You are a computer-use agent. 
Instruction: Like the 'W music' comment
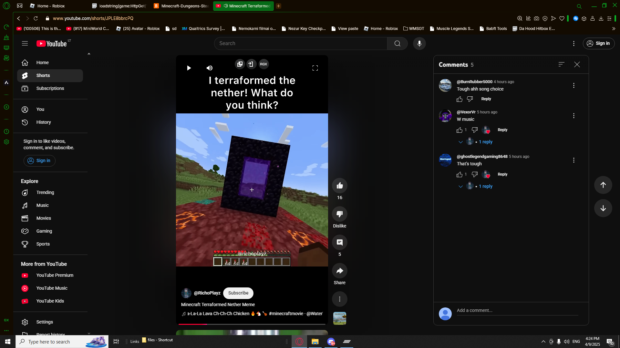click(x=459, y=130)
